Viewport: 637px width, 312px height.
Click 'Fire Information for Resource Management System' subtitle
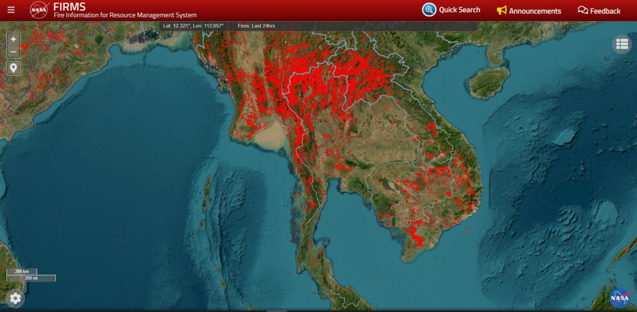tap(125, 15)
